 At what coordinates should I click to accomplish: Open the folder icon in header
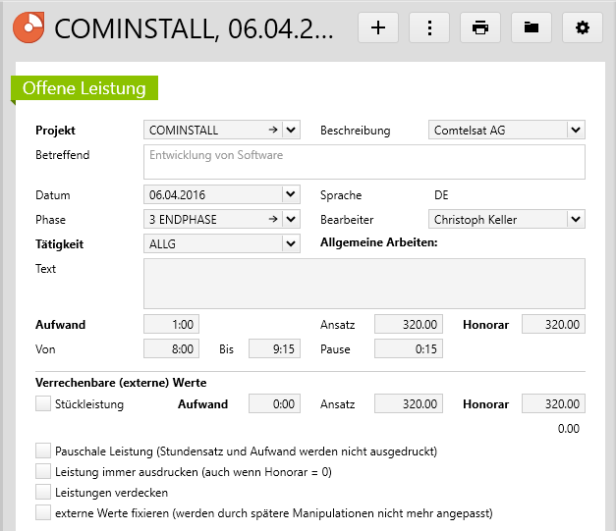[532, 27]
